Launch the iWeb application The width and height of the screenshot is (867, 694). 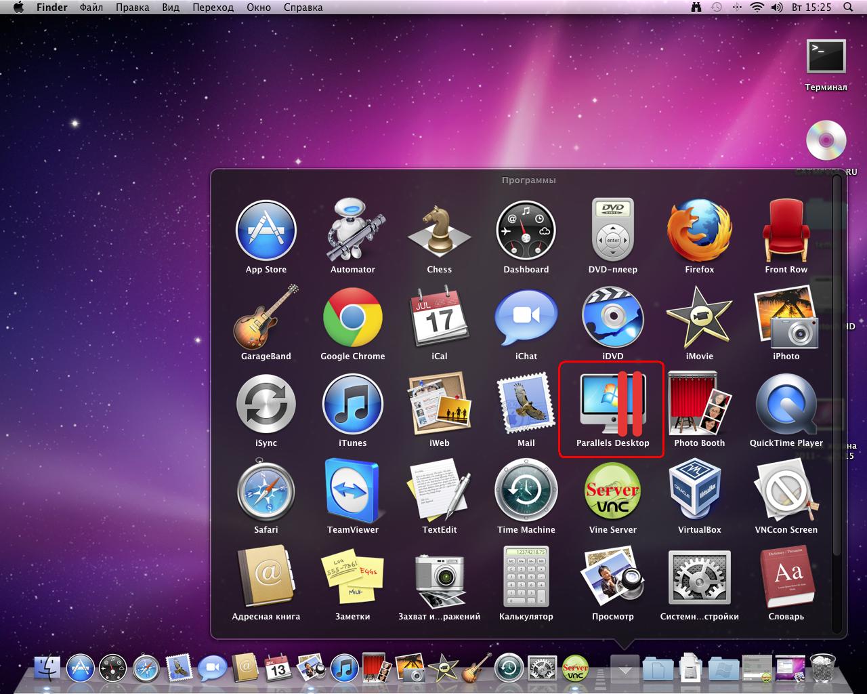(x=440, y=405)
